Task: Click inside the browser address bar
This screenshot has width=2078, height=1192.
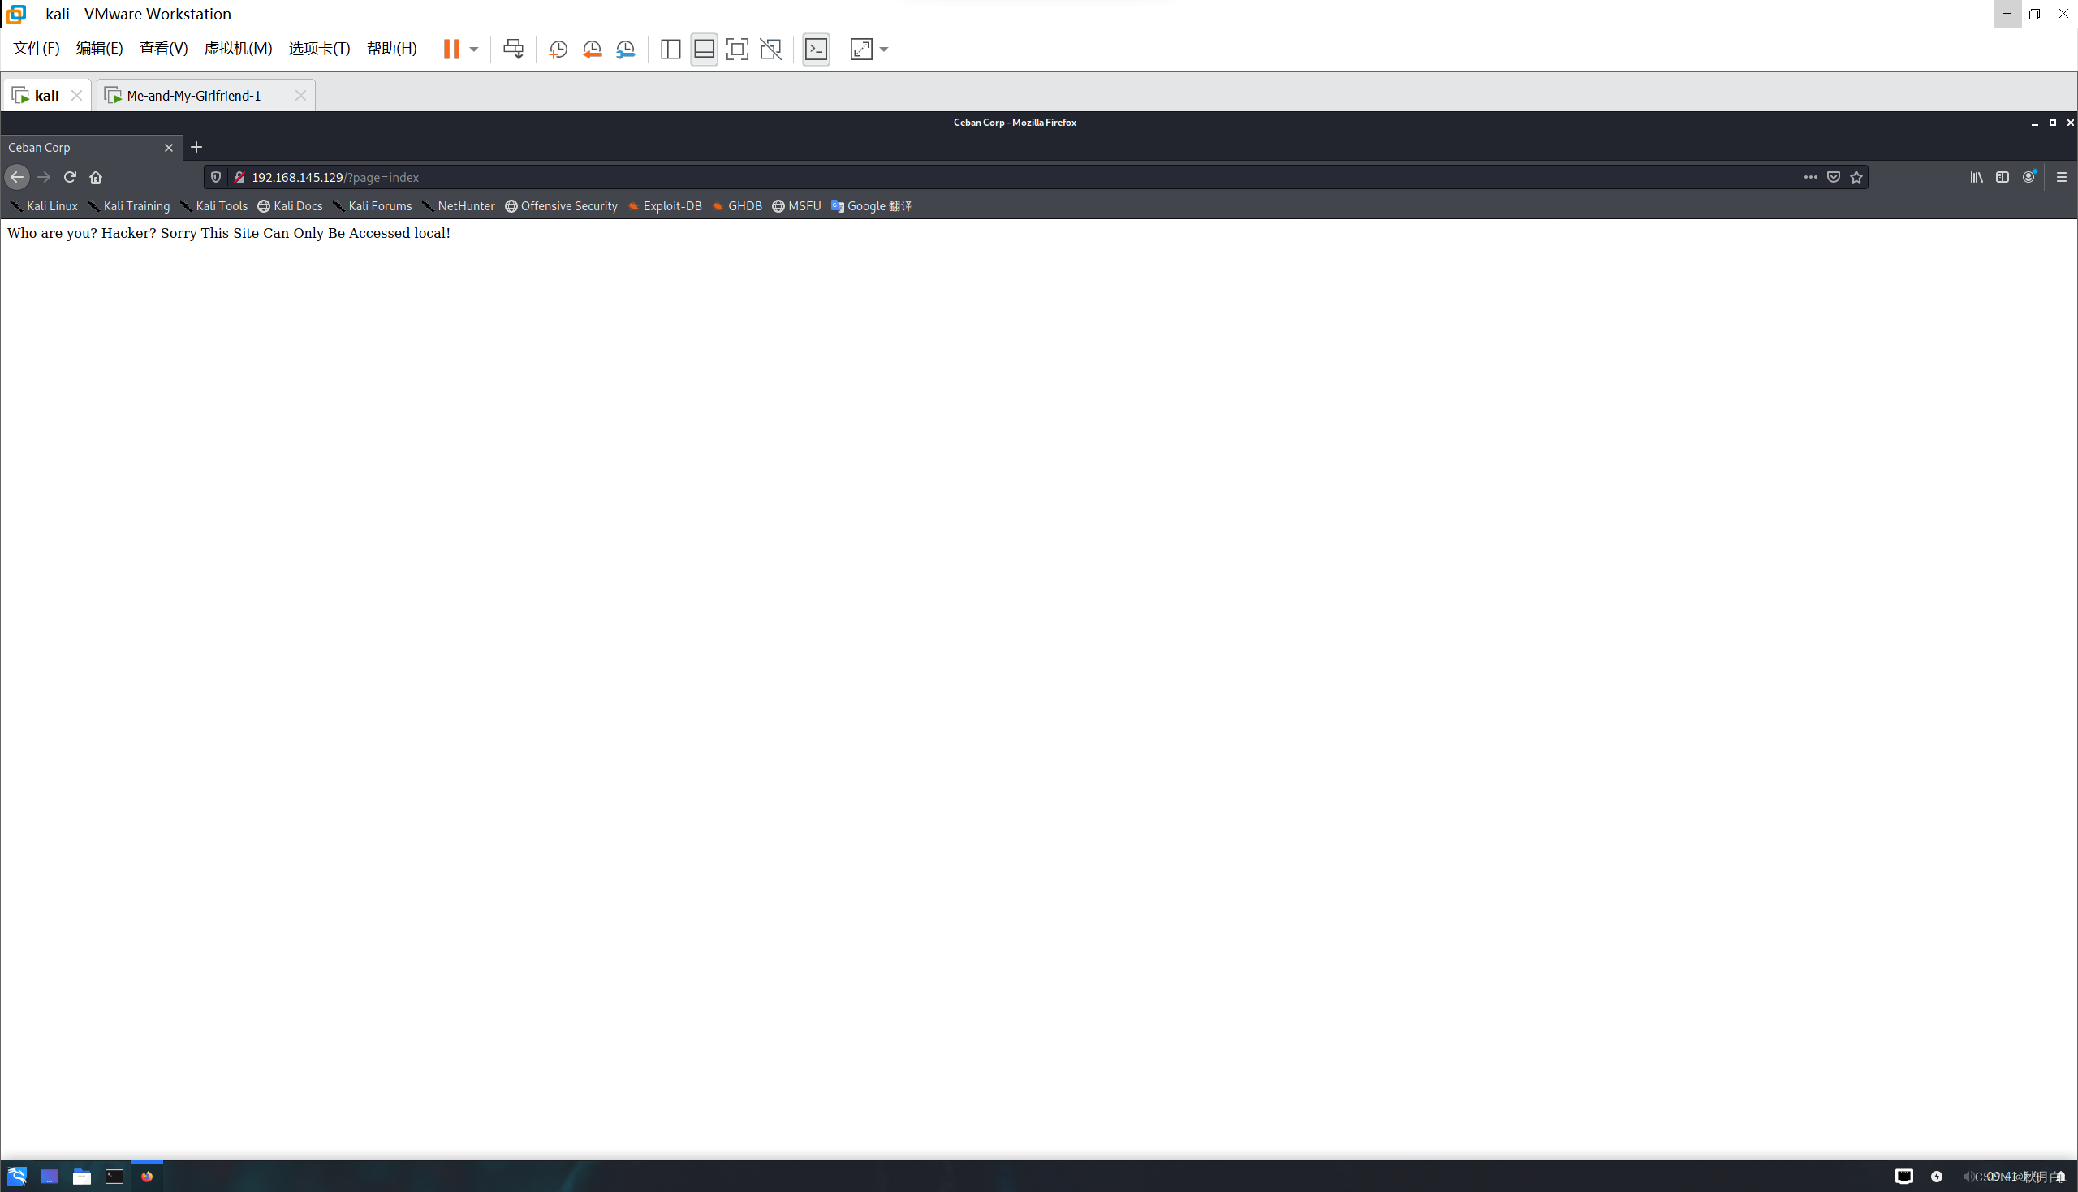Action: 573,177
